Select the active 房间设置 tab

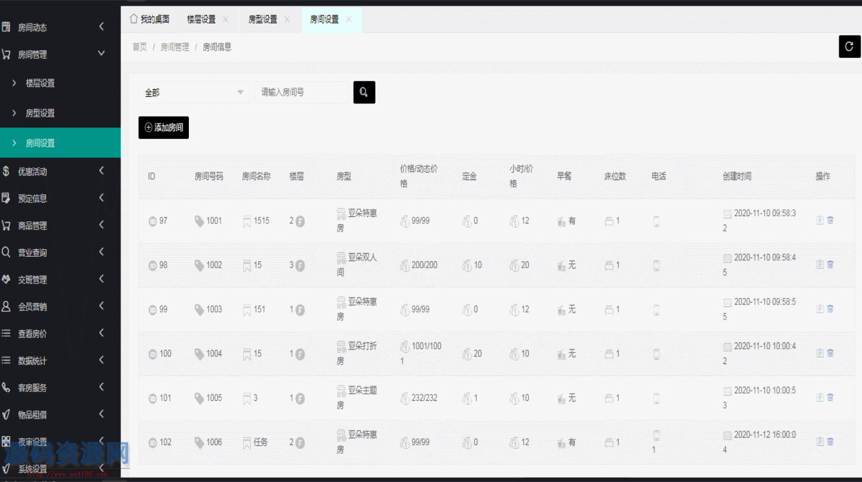pyautogui.click(x=331, y=20)
